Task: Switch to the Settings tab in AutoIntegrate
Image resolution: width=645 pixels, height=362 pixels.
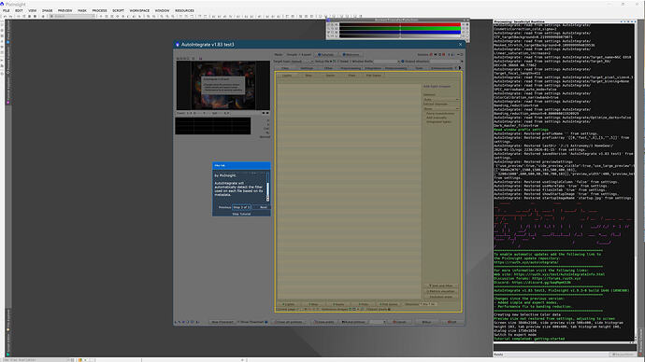Action: tap(307, 68)
